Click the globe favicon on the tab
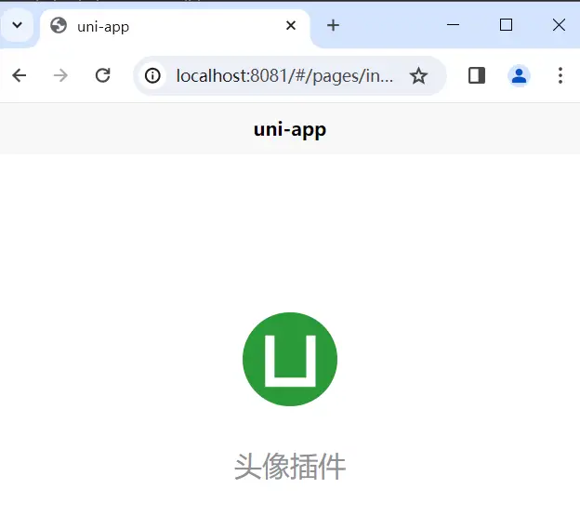This screenshot has width=580, height=515. 59,25
